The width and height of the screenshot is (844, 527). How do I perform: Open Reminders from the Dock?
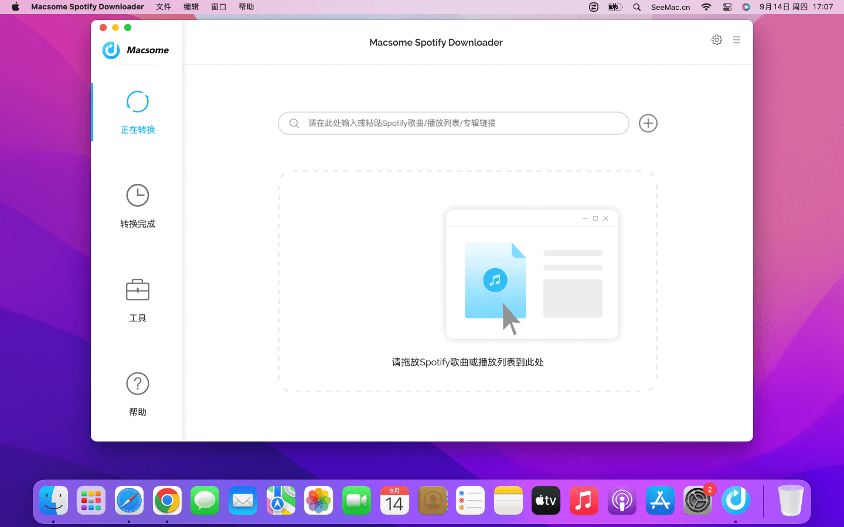point(470,501)
